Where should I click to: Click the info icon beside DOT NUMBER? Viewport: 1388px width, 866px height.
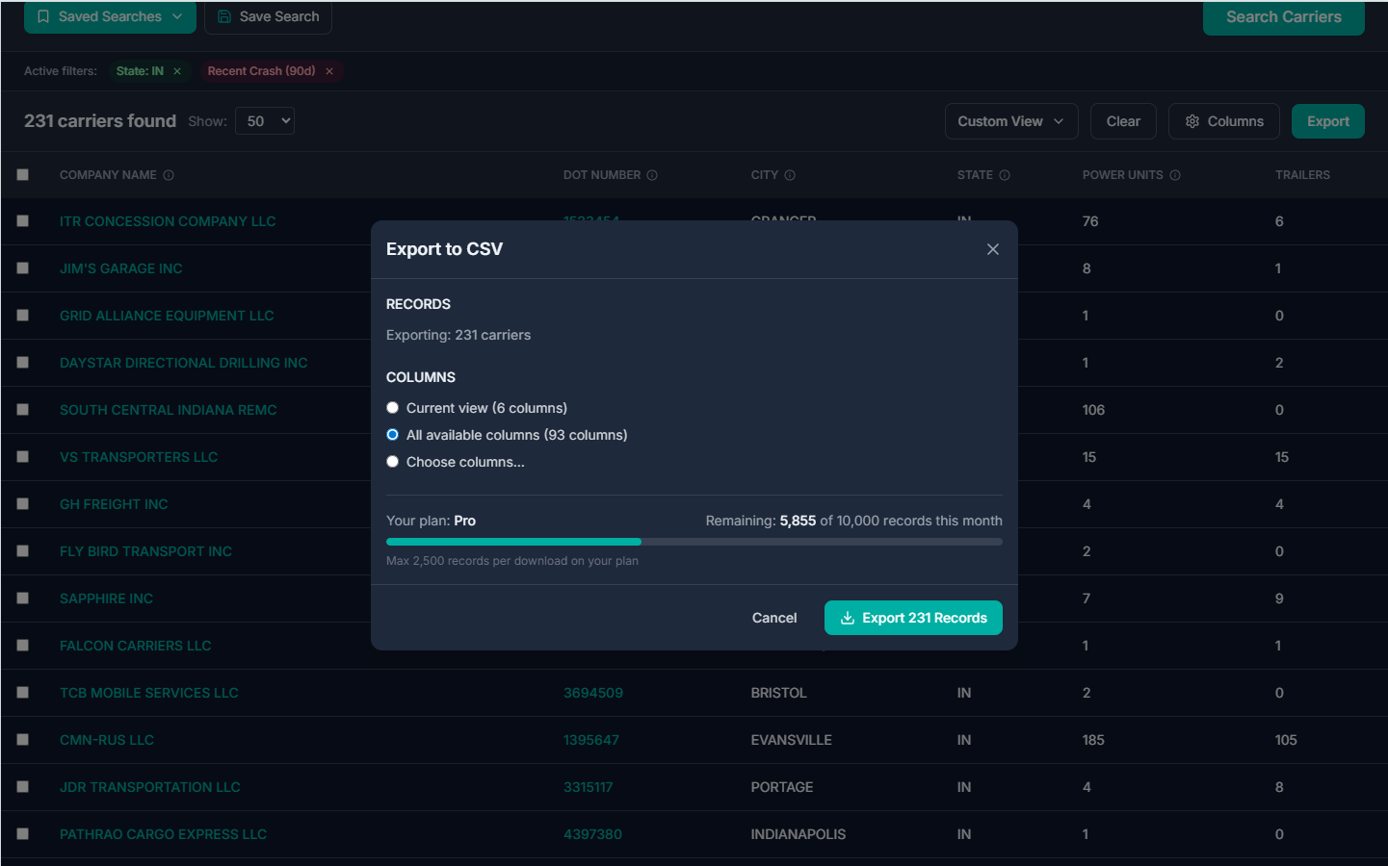[x=653, y=175]
